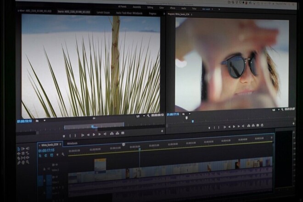Go to In point in Program monitor
The height and width of the screenshot is (202, 303).
[225, 127]
